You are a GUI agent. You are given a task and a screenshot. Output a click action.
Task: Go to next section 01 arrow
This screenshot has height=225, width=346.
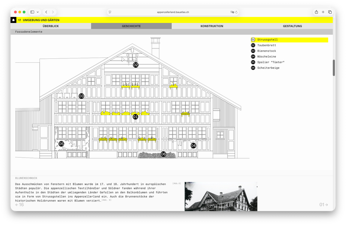point(324,205)
